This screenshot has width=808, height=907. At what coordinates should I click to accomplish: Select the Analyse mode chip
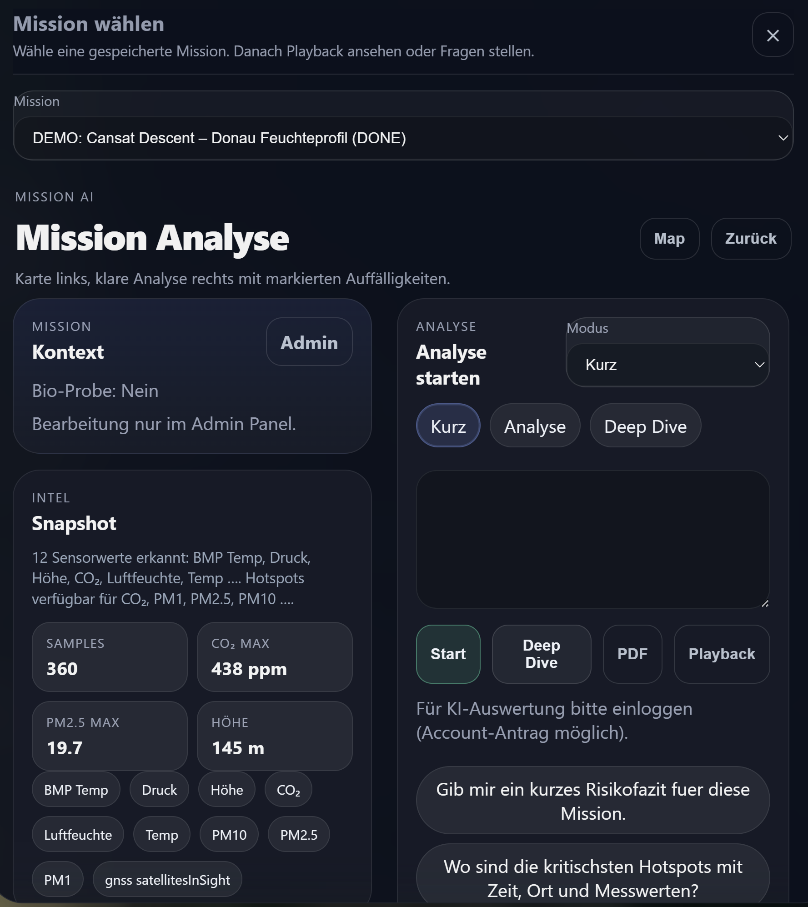coord(535,426)
